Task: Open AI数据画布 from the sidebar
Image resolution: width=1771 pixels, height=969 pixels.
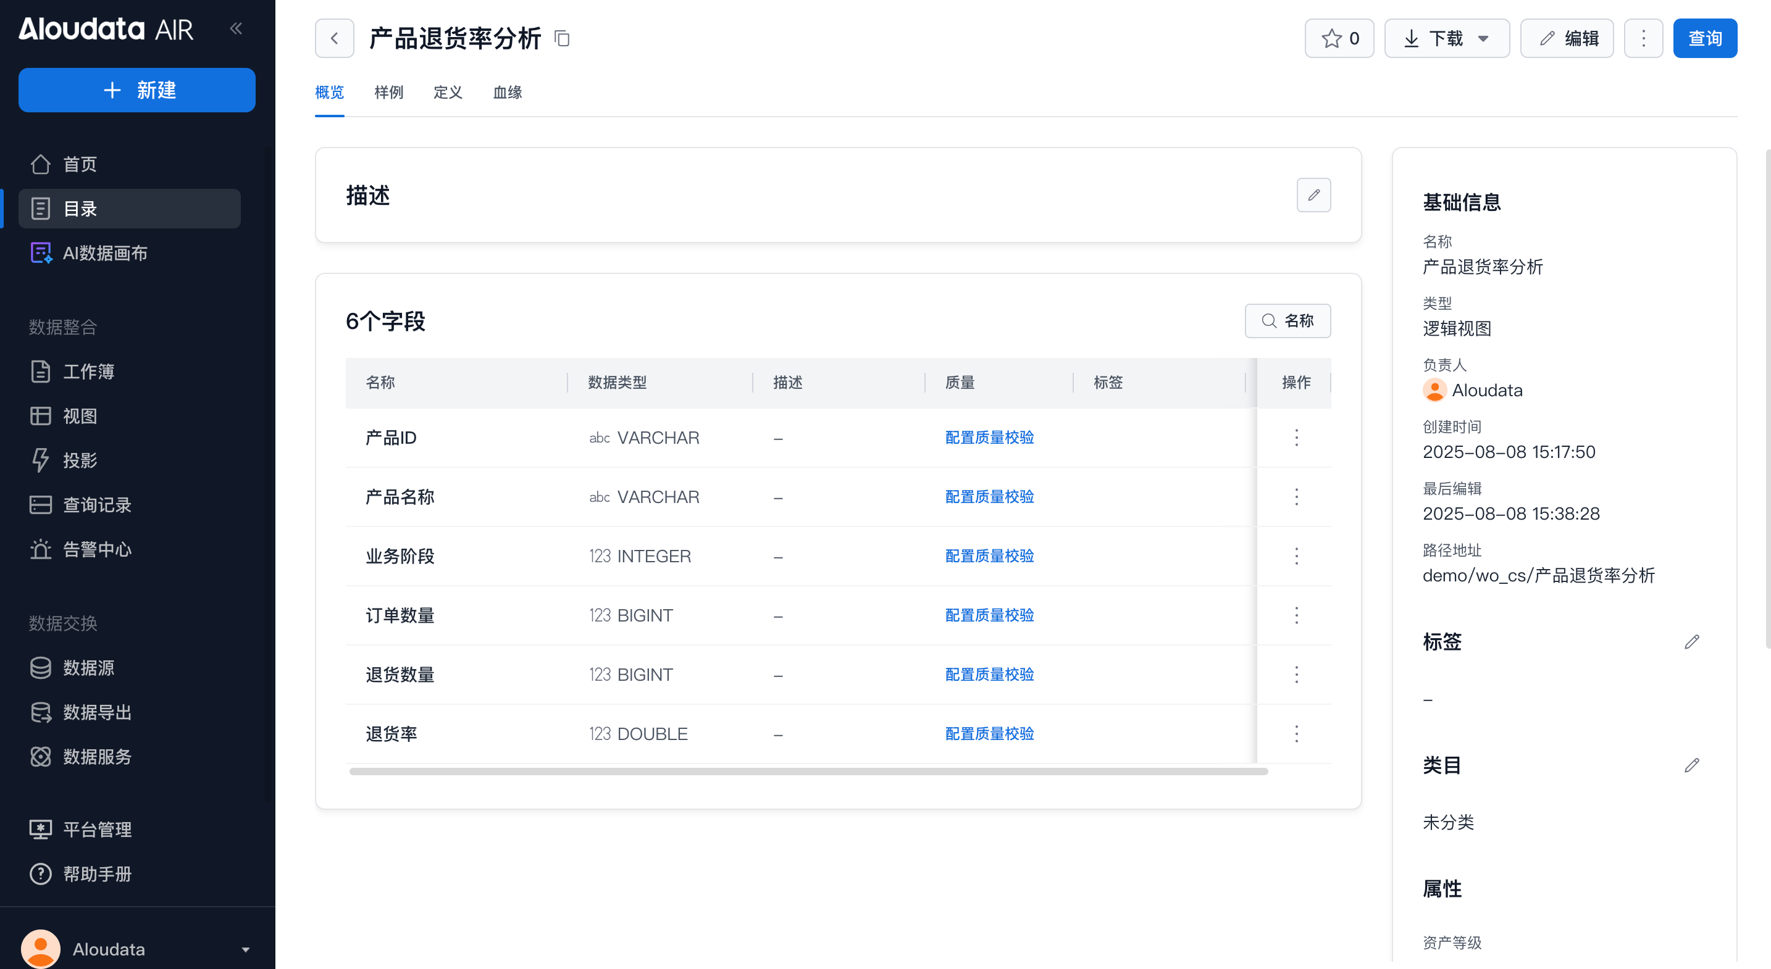Action: pos(104,253)
